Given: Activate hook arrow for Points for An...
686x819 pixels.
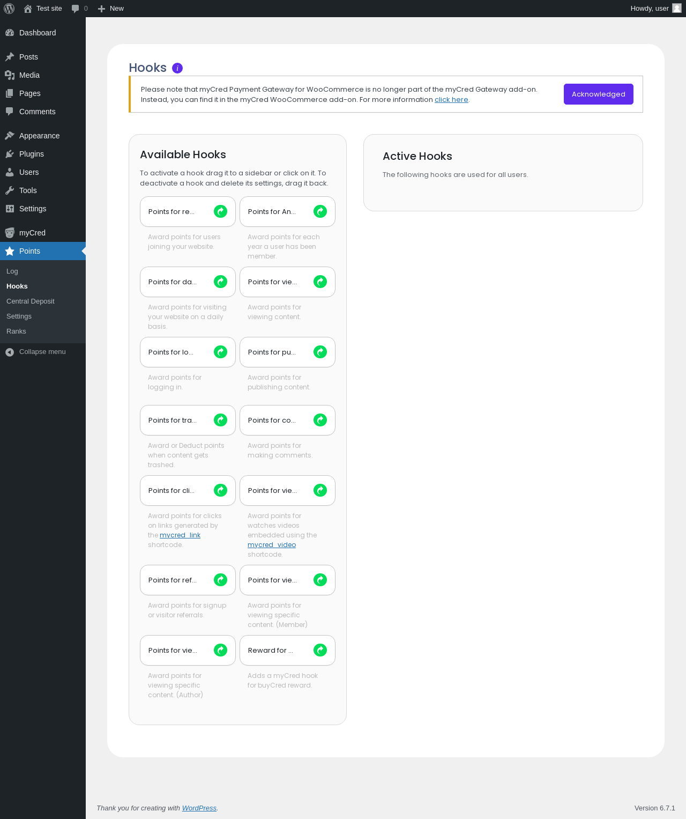Looking at the screenshot, I should click(x=320, y=211).
